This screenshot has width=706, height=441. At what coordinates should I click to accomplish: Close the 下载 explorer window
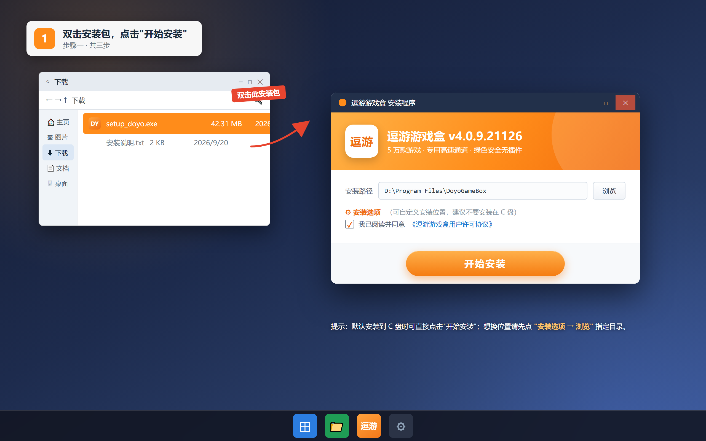260,82
